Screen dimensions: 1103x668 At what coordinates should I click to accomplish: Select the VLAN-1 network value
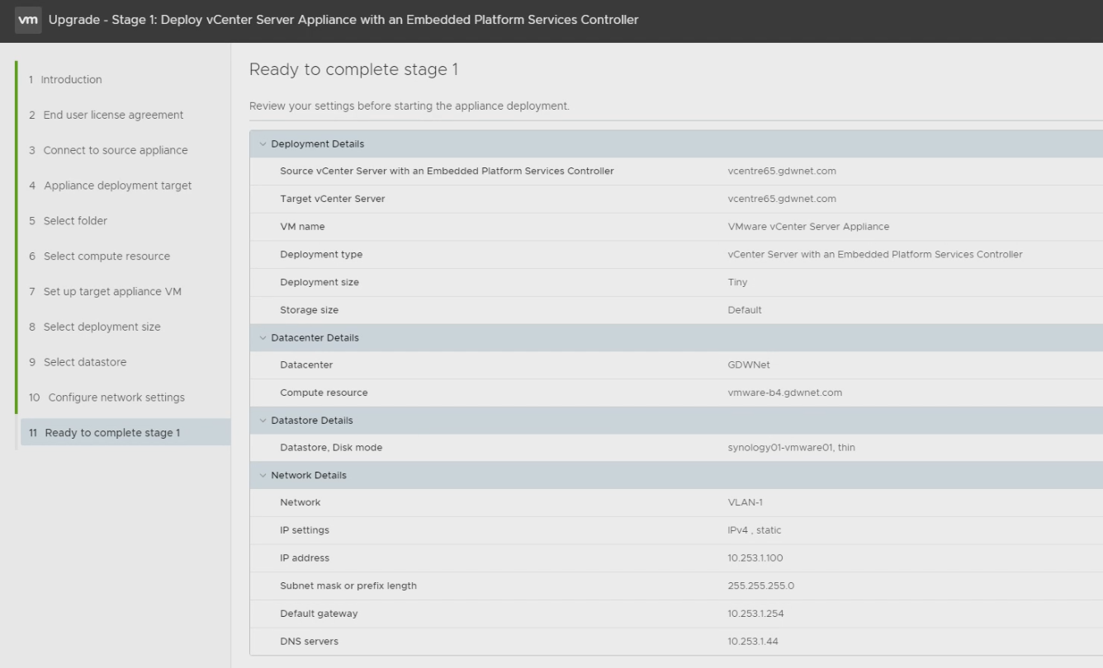[x=746, y=503]
